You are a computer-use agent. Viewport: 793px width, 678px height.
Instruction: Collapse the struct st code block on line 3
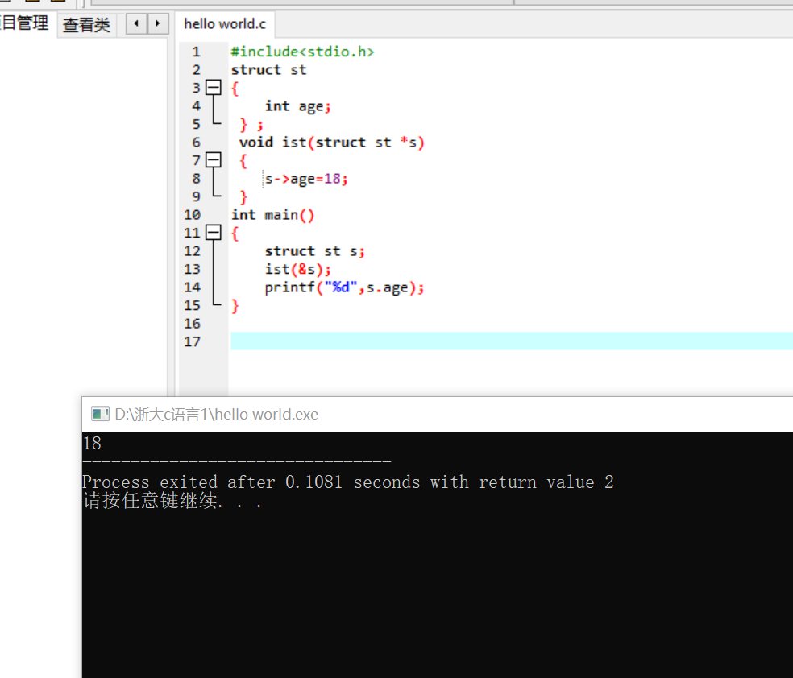pyautogui.click(x=214, y=88)
